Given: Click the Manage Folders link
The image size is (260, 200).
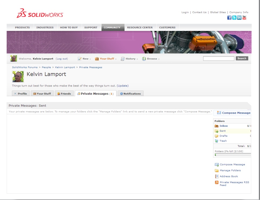Looking at the screenshot, I should (x=230, y=170).
